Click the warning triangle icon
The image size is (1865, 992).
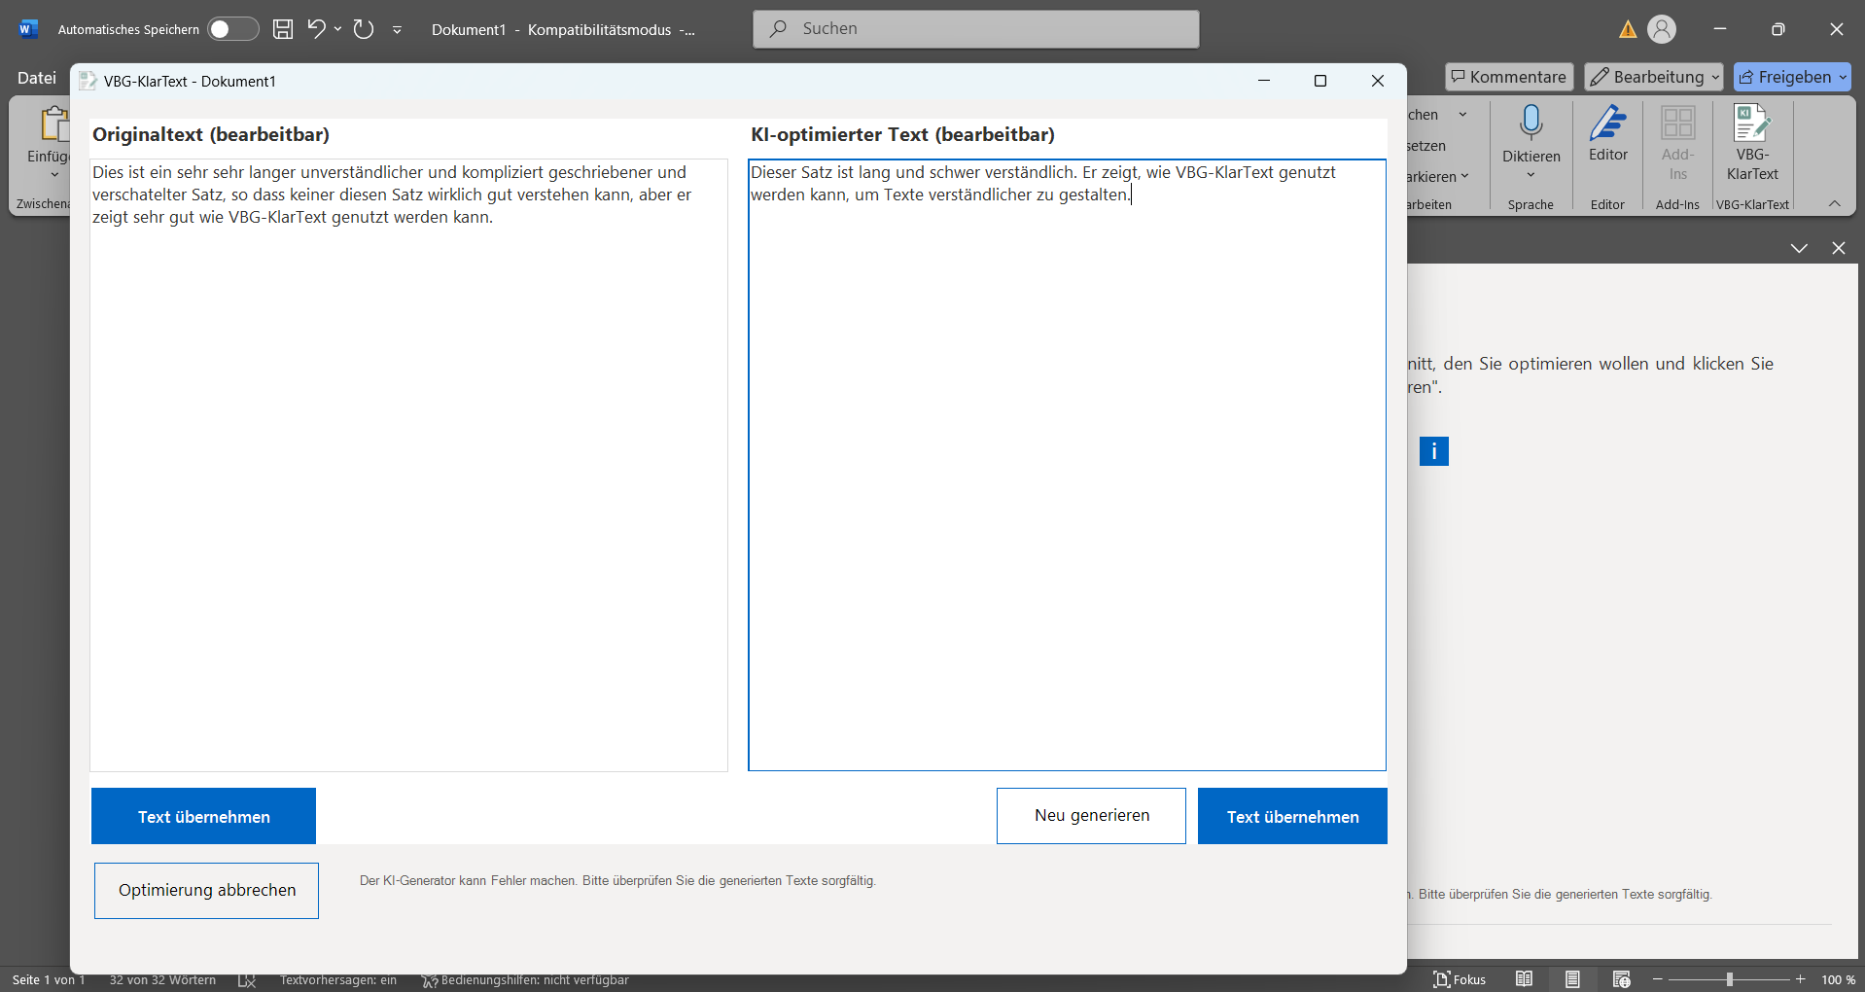click(1627, 30)
